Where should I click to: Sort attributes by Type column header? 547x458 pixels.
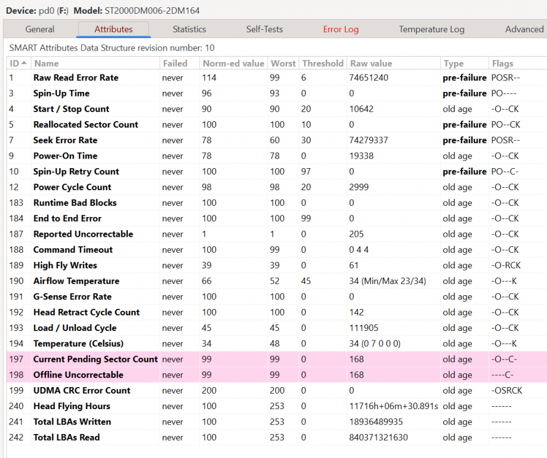pyautogui.click(x=453, y=63)
